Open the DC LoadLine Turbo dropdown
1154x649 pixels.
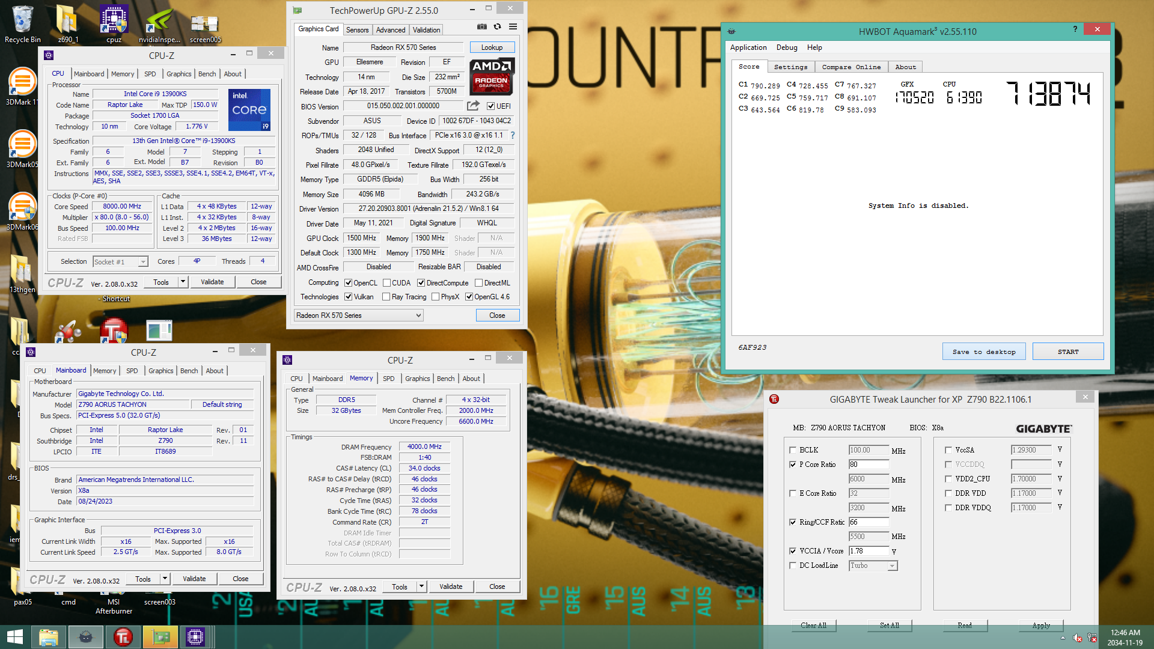pos(873,565)
